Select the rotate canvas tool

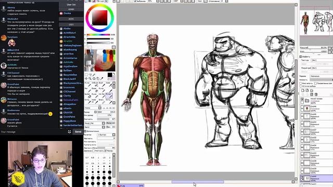(x=94, y=78)
